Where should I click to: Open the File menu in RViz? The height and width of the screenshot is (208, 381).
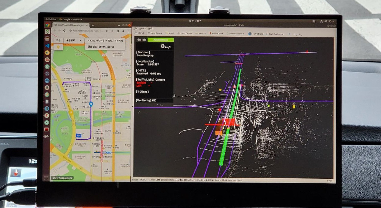[135, 28]
